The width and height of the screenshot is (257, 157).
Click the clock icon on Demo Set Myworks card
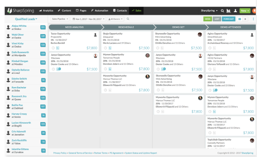pyautogui.click(x=158, y=111)
